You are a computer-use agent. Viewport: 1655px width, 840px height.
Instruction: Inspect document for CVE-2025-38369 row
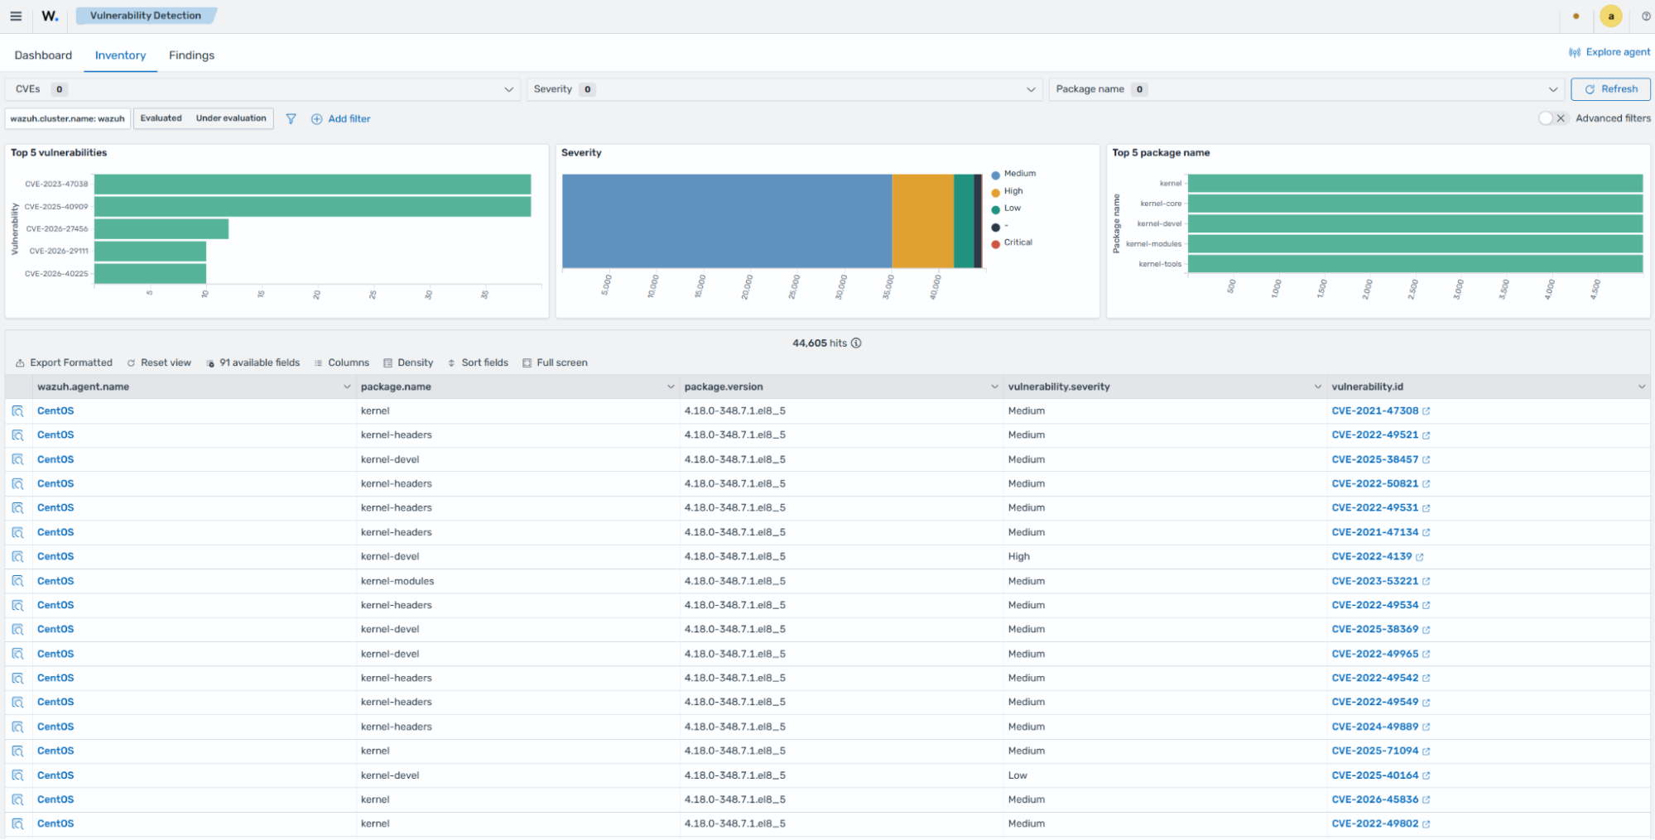point(17,630)
